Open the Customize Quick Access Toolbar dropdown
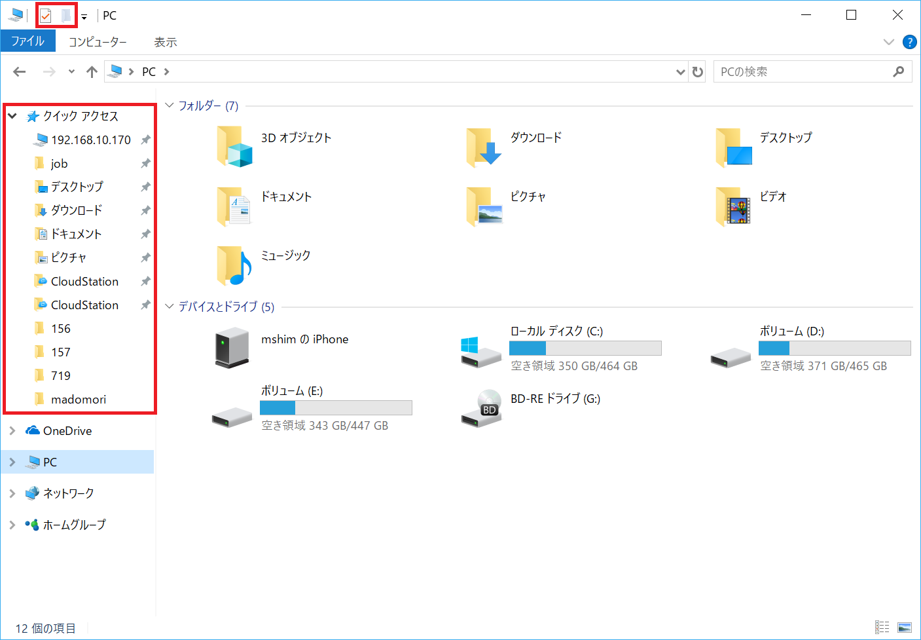 tap(84, 16)
